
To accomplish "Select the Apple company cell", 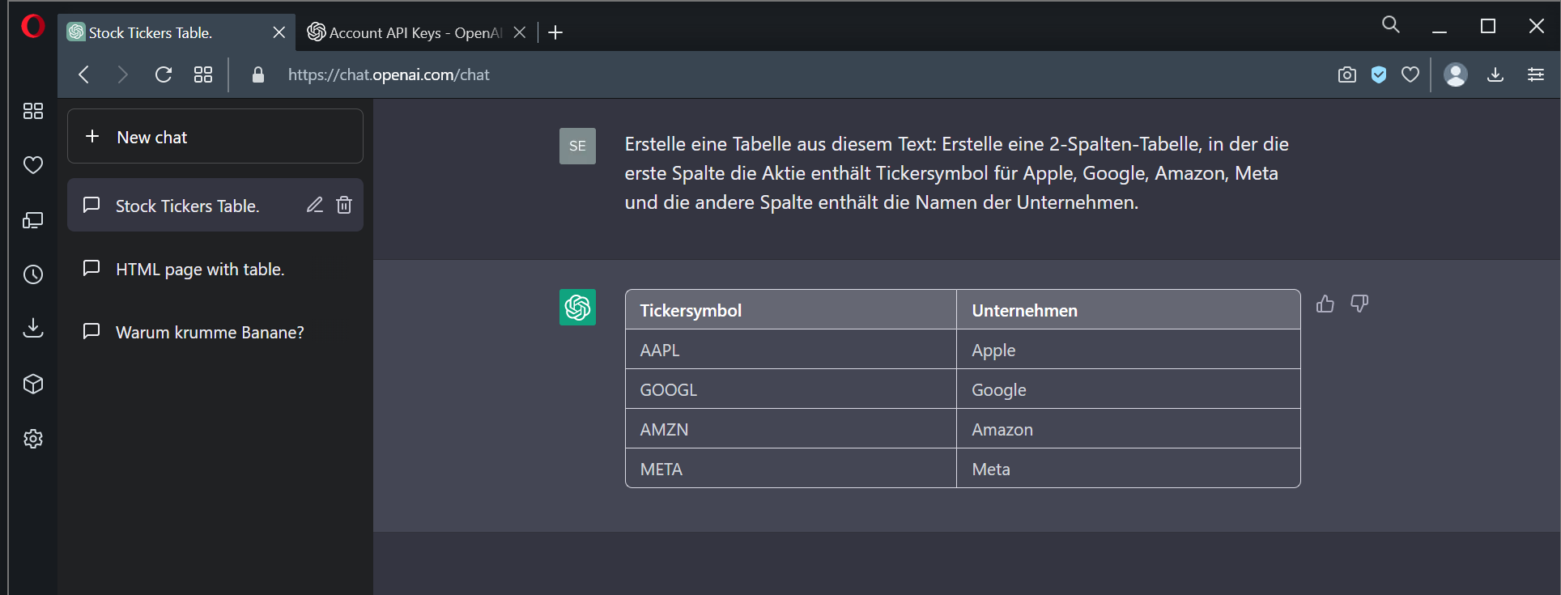I will pyautogui.click(x=1129, y=350).
